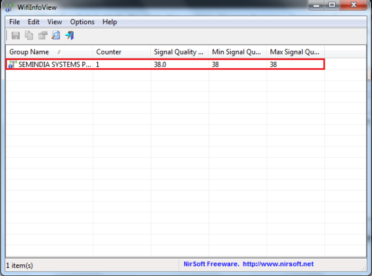Click the Copy Selected Items toolbar icon
The height and width of the screenshot is (276, 372).
pos(29,35)
